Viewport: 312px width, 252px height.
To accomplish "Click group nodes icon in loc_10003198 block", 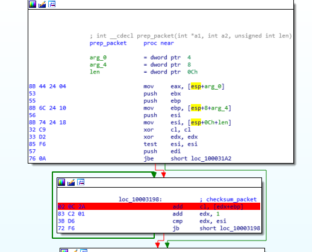I will pyautogui.click(x=81, y=182).
